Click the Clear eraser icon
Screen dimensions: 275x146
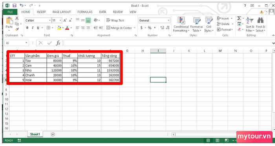click(239, 29)
